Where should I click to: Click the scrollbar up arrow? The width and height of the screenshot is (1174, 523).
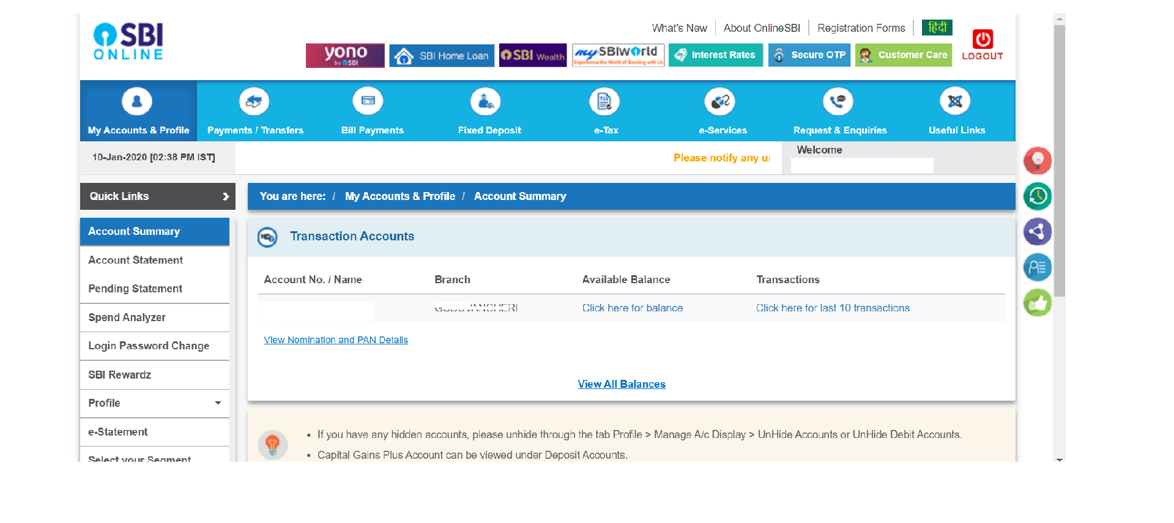1060,19
